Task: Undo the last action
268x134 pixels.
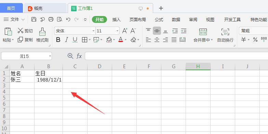Action: tap(68, 19)
